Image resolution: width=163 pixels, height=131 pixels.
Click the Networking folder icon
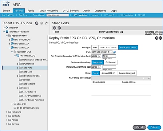coord(10,112)
